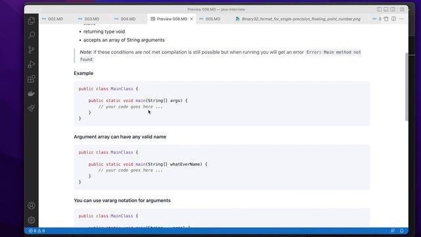Click 'main(String[] args)' code line in Example

pyautogui.click(x=138, y=101)
